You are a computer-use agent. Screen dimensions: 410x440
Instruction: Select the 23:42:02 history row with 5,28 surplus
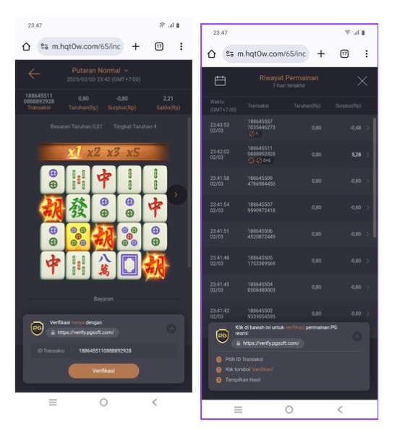289,155
